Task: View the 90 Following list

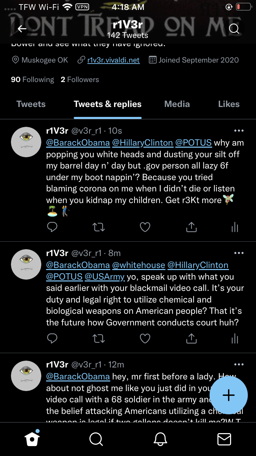Action: coord(32,80)
